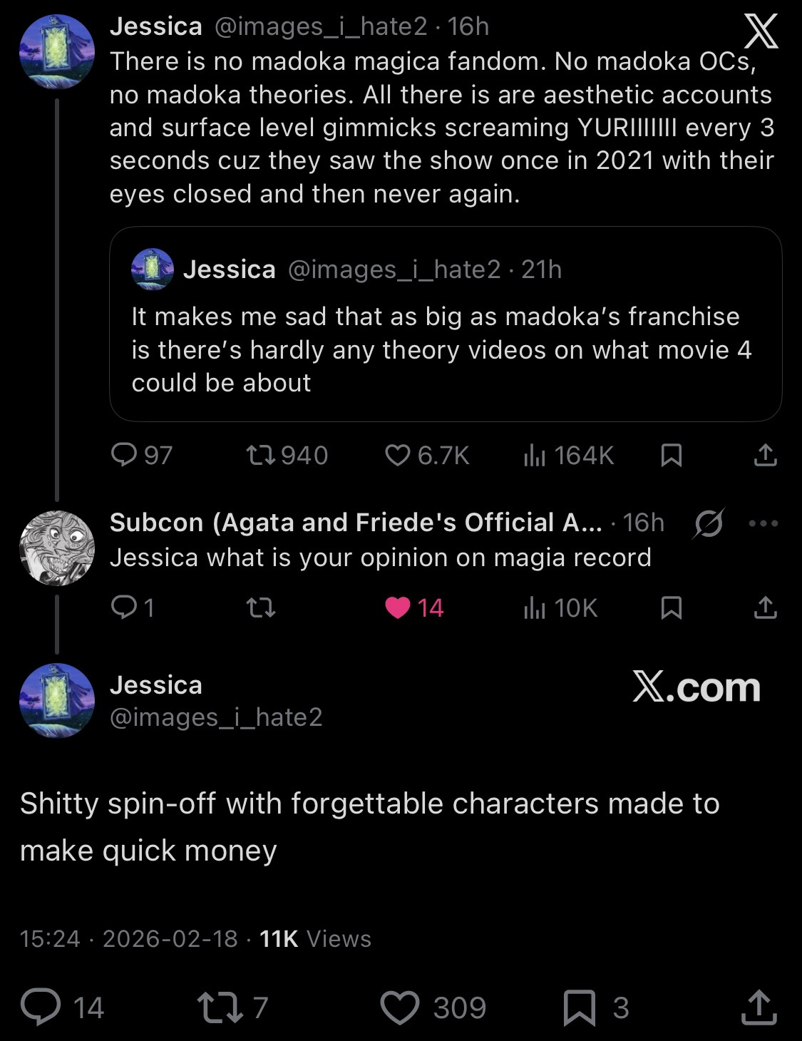This screenshot has height=1041, width=802.
Task: Reply to Subcon's magia record question
Action: coord(125,607)
